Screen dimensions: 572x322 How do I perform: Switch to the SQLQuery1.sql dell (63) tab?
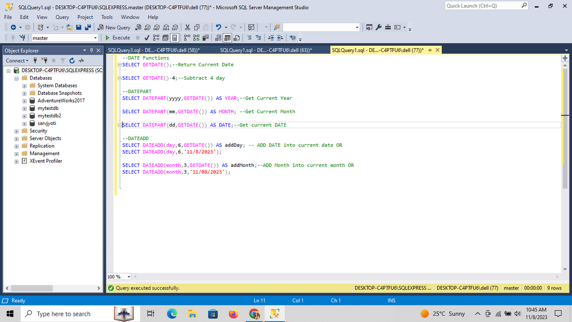267,50
